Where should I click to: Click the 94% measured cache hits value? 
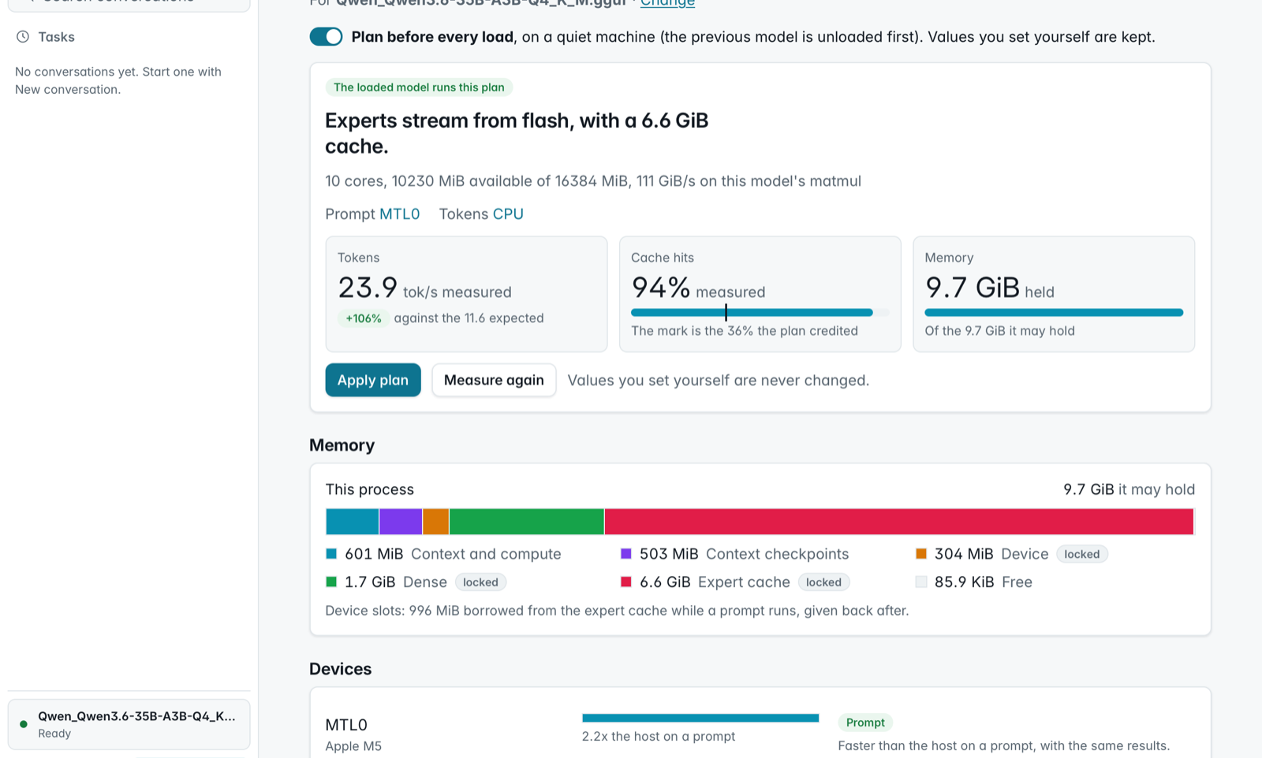pyautogui.click(x=698, y=288)
